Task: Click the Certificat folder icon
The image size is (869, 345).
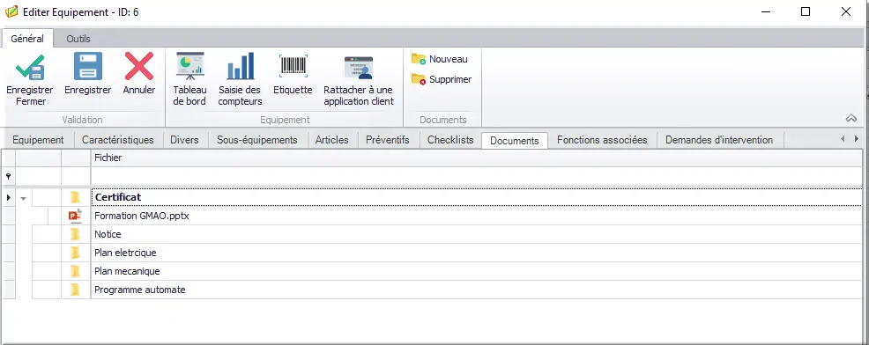Action: coord(75,197)
